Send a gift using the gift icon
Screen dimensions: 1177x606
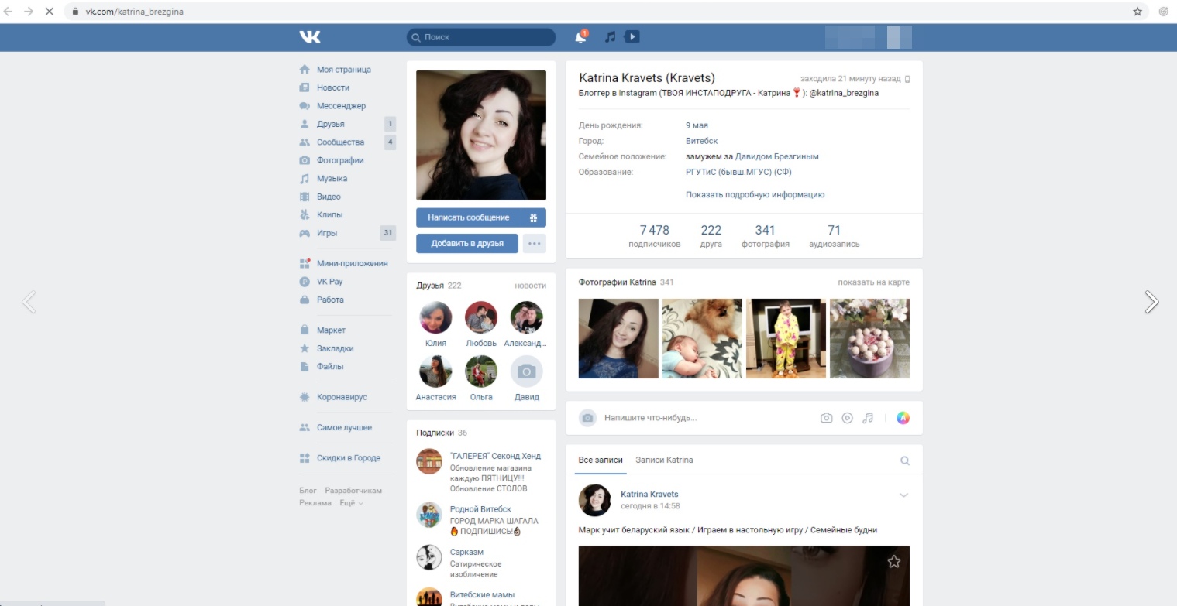[x=533, y=217]
